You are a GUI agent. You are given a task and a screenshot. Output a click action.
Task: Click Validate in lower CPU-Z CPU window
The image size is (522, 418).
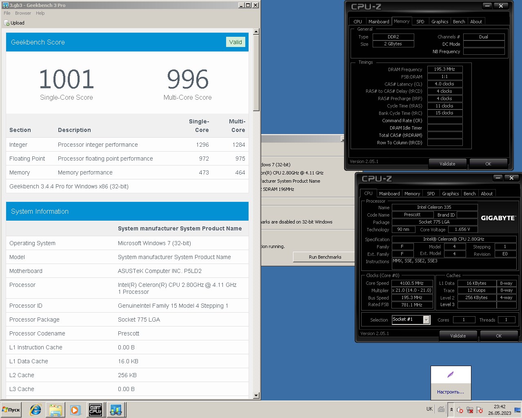[x=458, y=336]
